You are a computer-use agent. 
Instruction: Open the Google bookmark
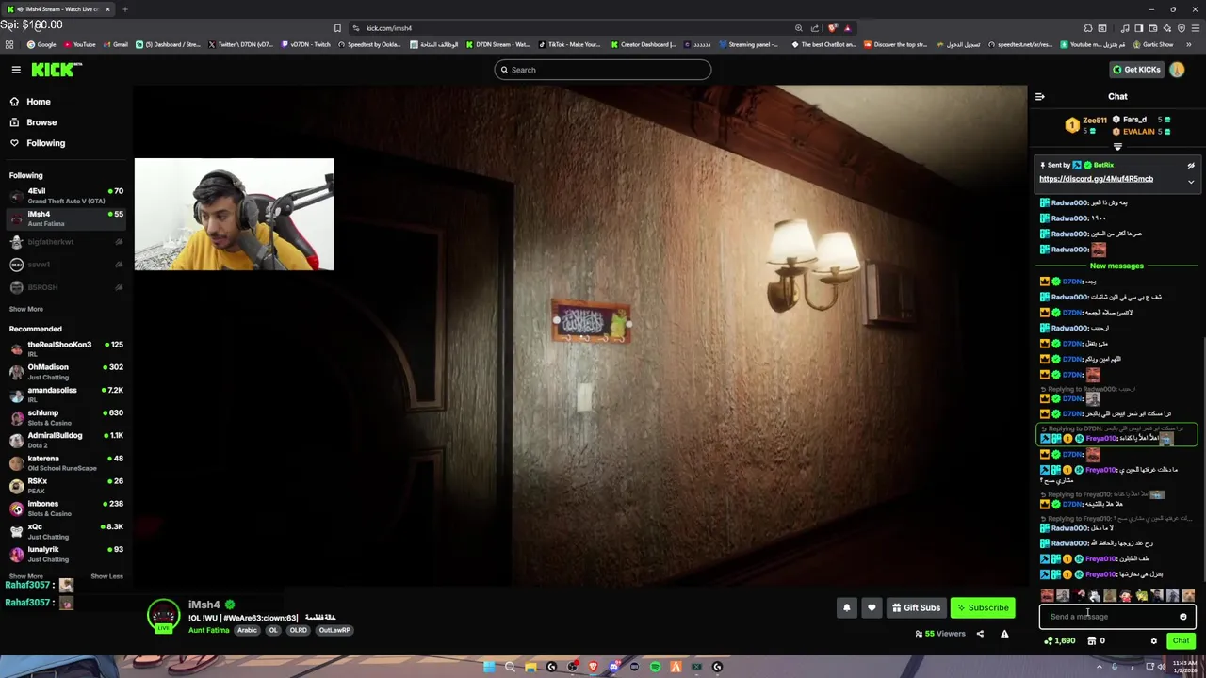click(41, 44)
